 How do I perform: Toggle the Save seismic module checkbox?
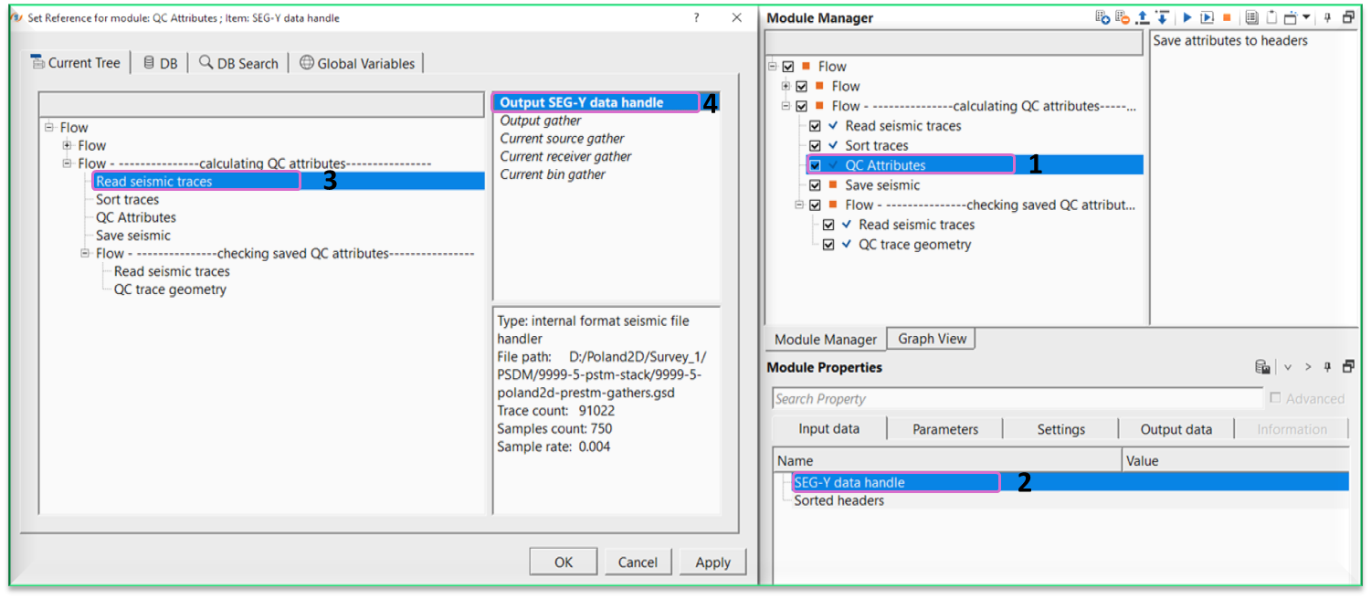click(815, 185)
